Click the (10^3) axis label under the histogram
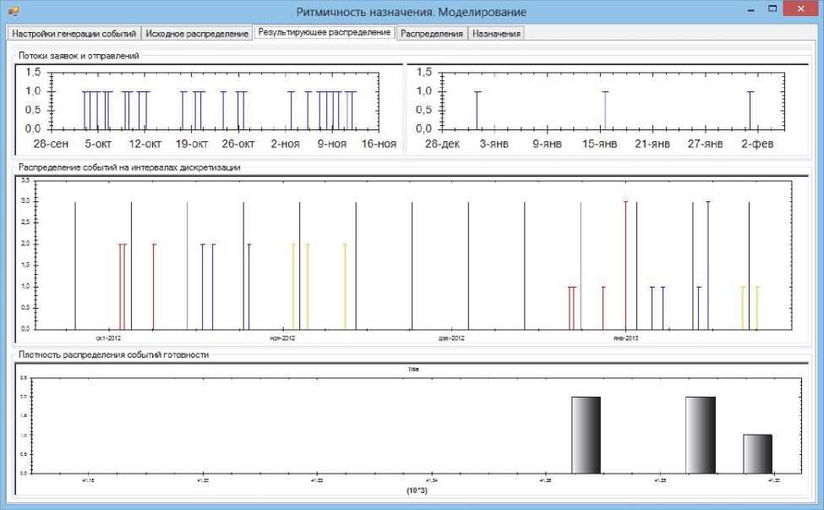Screen dimensions: 824x510 click(417, 491)
